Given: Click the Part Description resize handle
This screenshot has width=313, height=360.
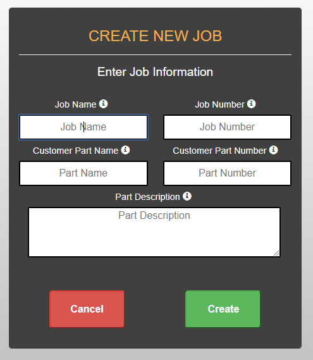Looking at the screenshot, I should click(276, 253).
